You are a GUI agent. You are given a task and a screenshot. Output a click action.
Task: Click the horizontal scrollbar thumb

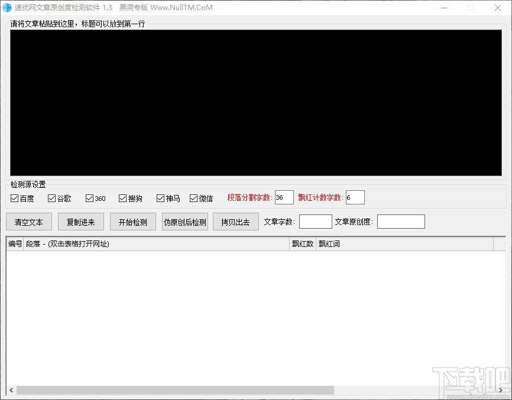point(176,390)
